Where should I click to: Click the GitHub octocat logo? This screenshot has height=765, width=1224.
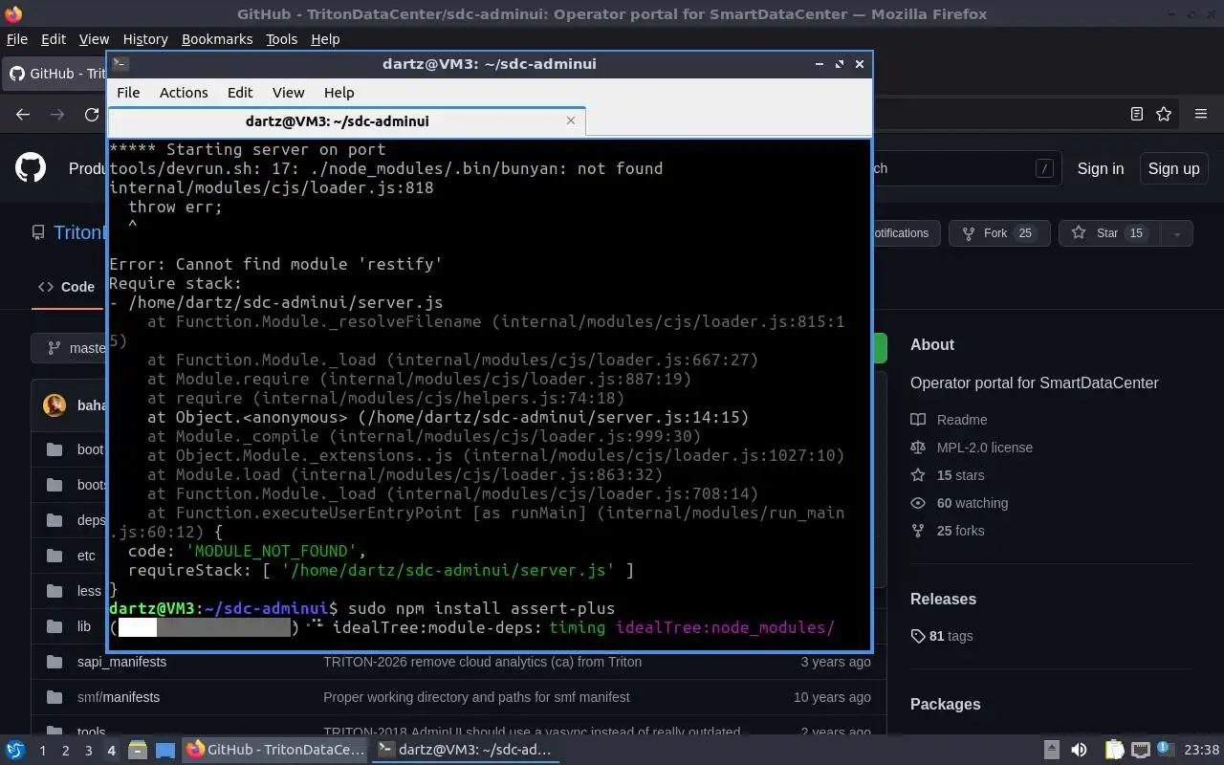(31, 168)
